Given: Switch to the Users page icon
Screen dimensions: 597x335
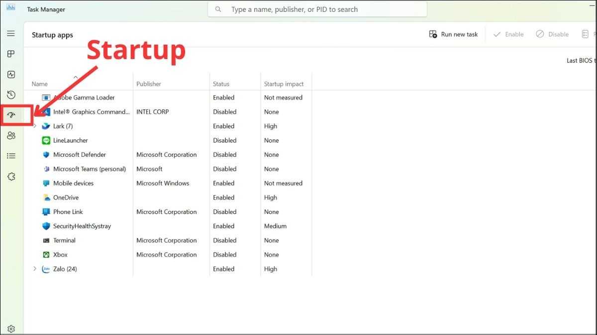Looking at the screenshot, I should [x=11, y=135].
